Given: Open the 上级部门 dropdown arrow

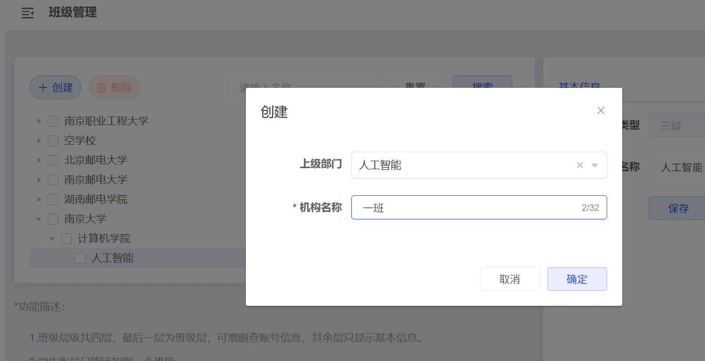Looking at the screenshot, I should tap(595, 165).
